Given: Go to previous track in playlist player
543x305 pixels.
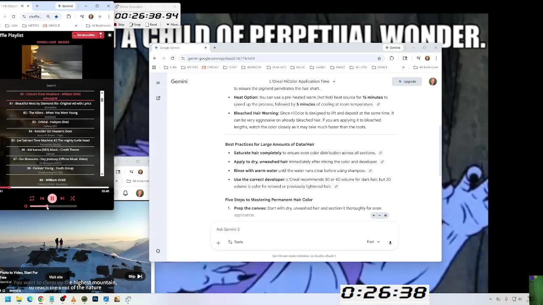Looking at the screenshot, I should click(42, 198).
